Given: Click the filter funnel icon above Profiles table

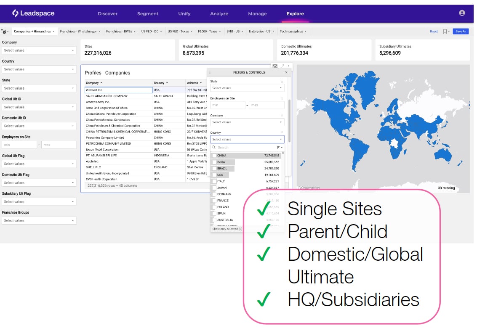Looking at the screenshot, I should tap(275, 66).
